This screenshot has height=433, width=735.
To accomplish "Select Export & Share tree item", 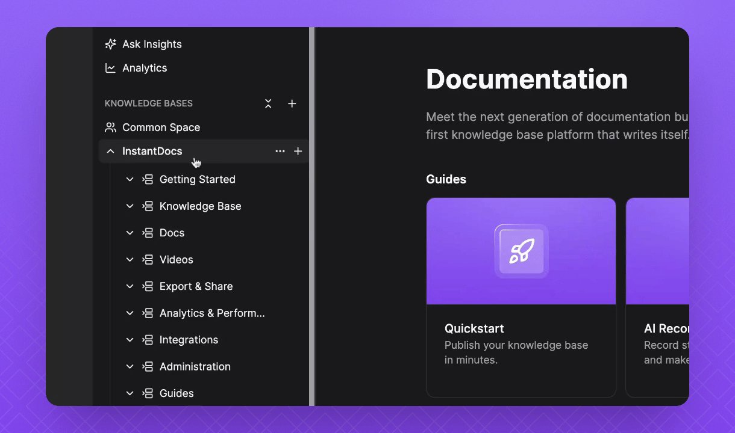I will coord(196,286).
